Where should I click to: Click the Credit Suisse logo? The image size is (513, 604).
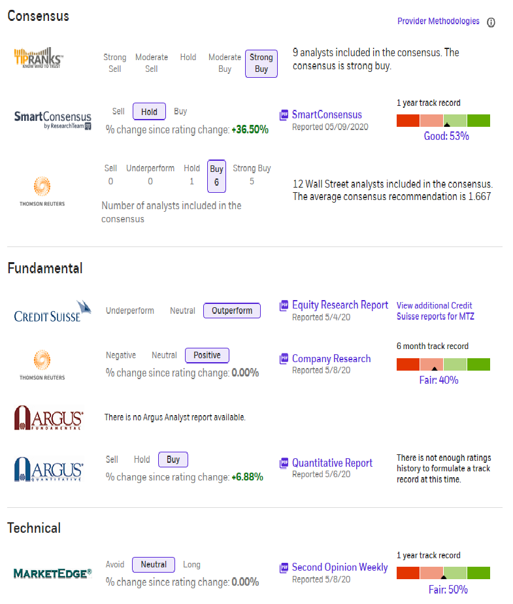coord(47,311)
